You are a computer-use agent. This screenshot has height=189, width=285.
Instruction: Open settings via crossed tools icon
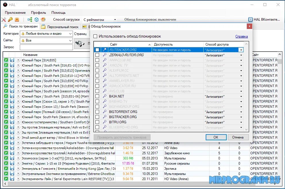click(4, 20)
